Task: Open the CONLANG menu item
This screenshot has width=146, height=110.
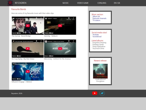Action: pyautogui.click(x=102, y=3)
